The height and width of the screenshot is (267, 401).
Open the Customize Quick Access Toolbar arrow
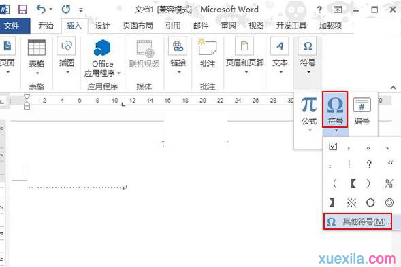(x=81, y=10)
